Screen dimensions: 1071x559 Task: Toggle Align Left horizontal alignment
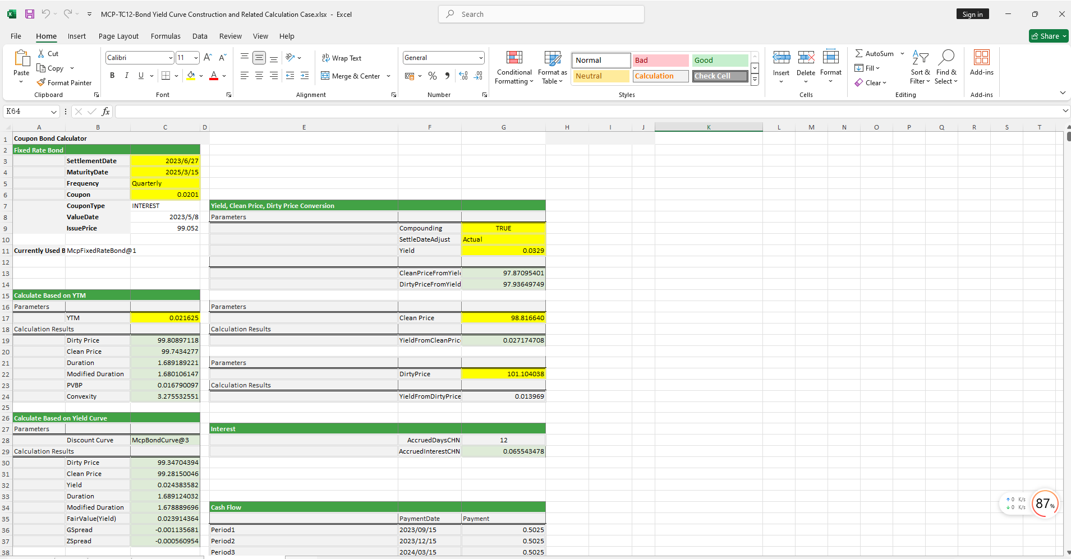pos(245,75)
